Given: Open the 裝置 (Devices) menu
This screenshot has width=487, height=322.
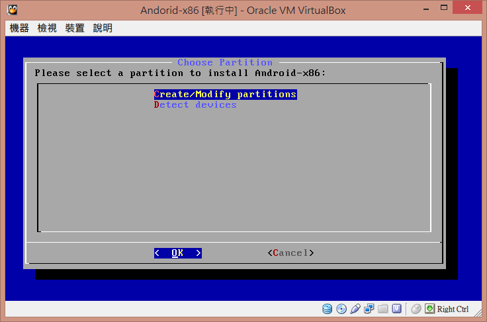Looking at the screenshot, I should 75,28.
